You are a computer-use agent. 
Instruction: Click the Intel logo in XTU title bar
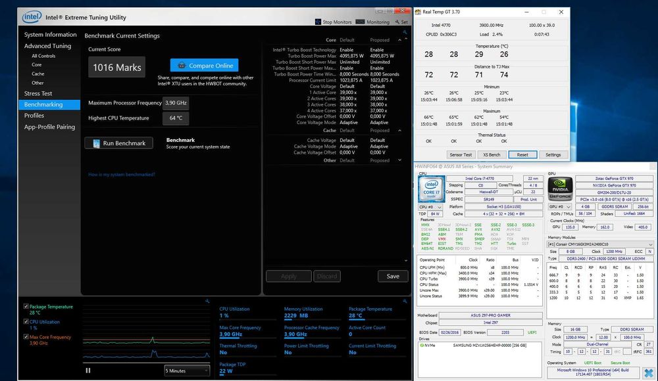(x=32, y=17)
